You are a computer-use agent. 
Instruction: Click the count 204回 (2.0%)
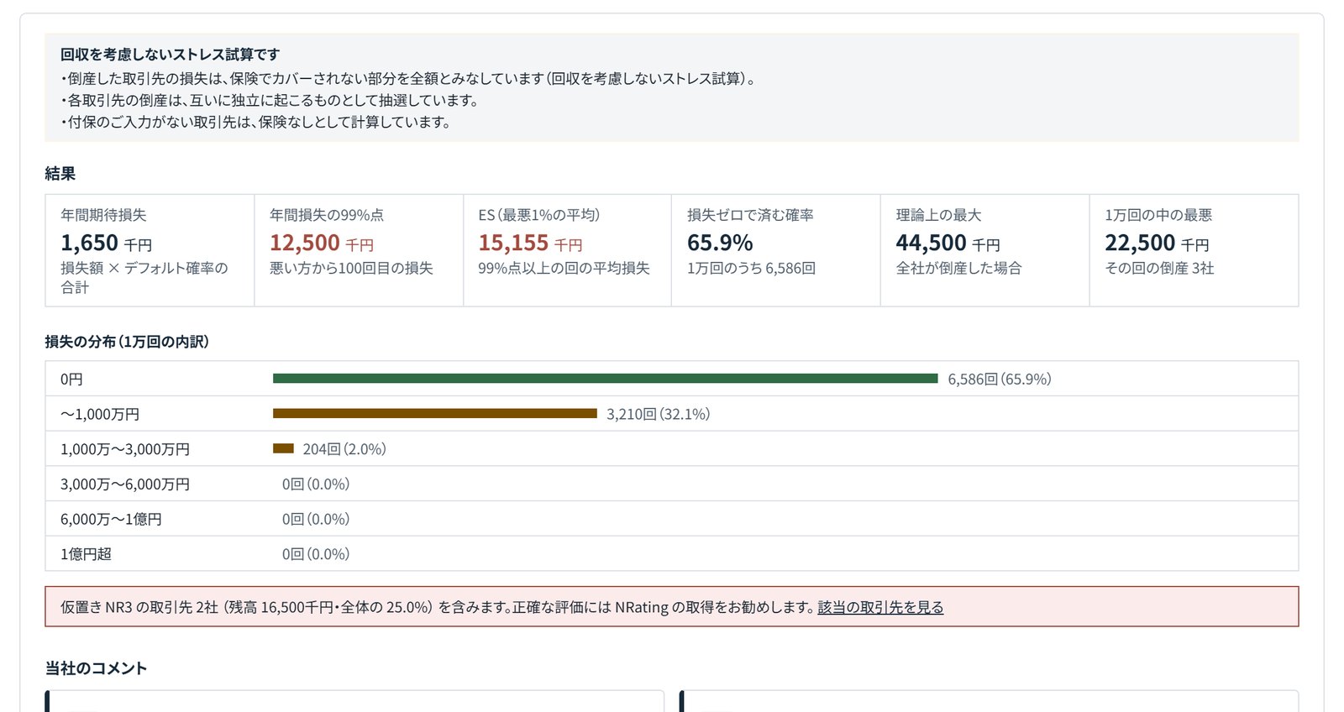click(344, 449)
